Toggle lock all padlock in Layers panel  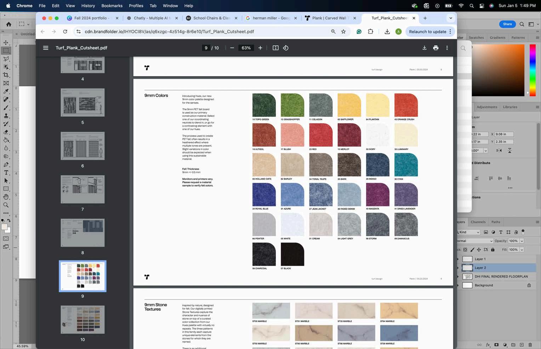(x=492, y=250)
